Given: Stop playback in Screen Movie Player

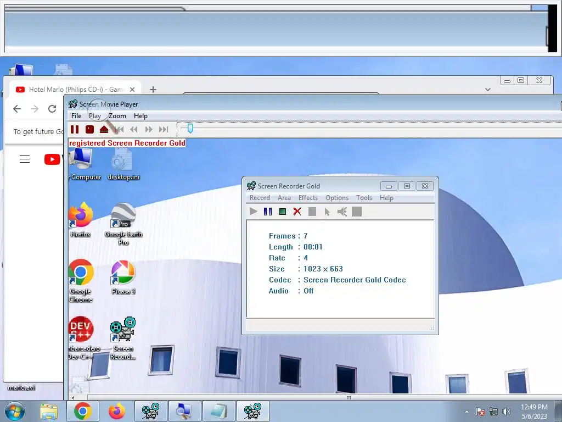Looking at the screenshot, I should 89,129.
